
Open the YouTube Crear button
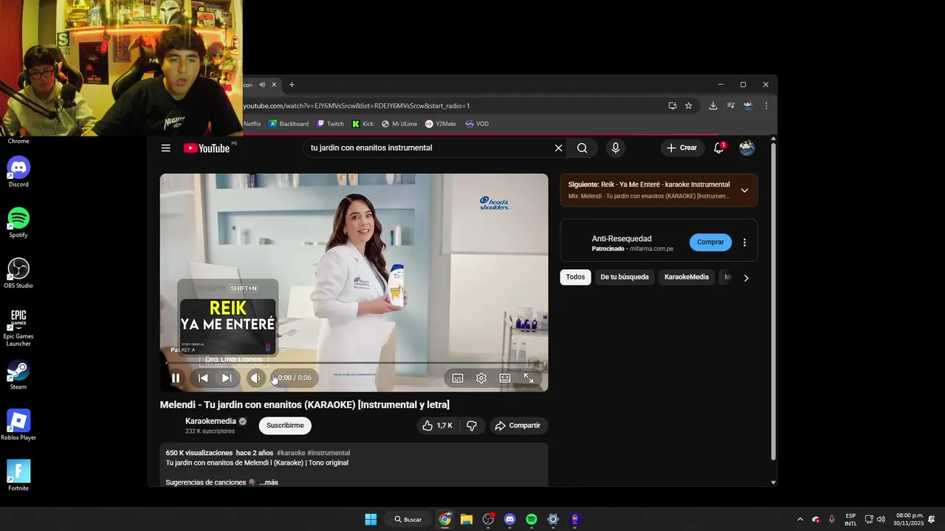pyautogui.click(x=681, y=148)
